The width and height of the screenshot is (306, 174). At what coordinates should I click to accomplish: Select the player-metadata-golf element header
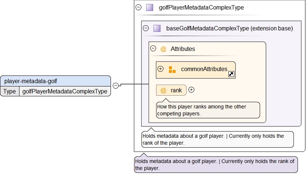pyautogui.click(x=55, y=81)
